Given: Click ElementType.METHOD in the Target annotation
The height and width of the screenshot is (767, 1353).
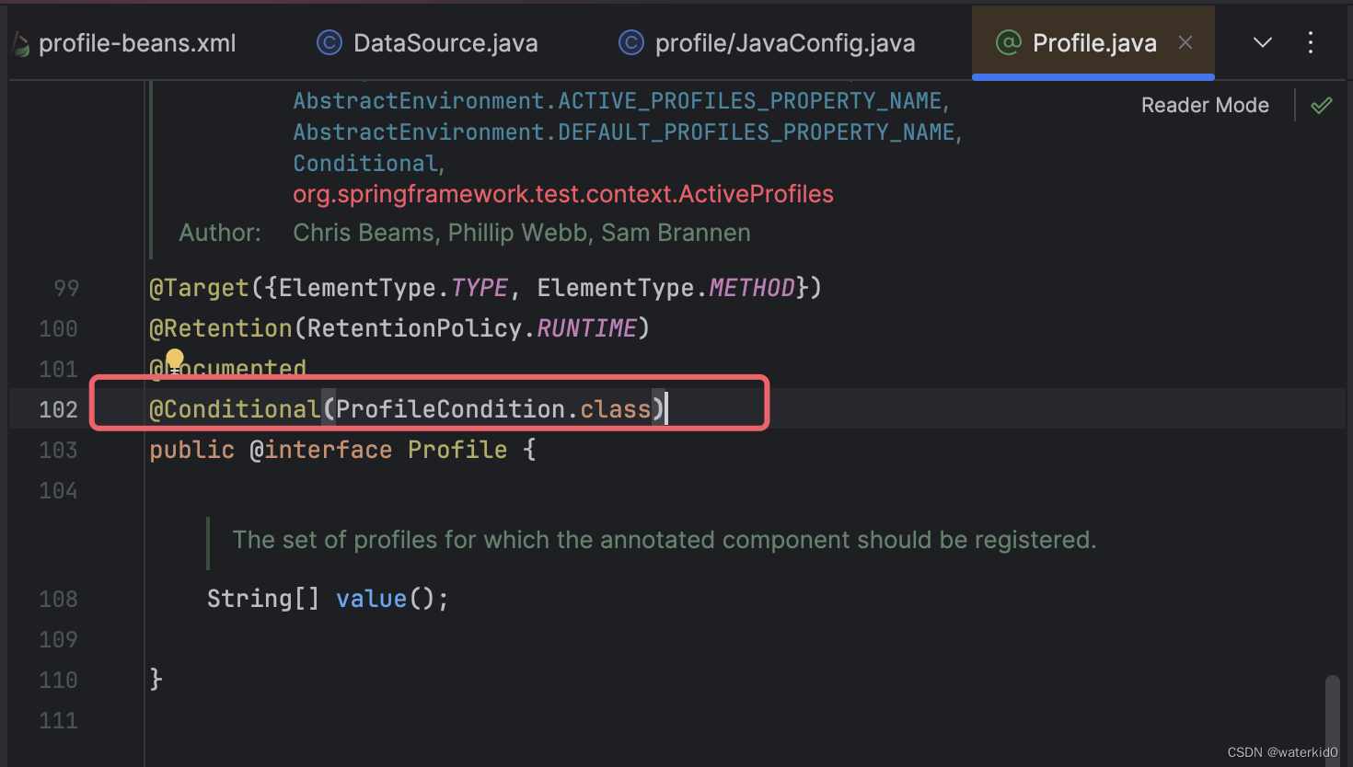Looking at the screenshot, I should tap(665, 288).
